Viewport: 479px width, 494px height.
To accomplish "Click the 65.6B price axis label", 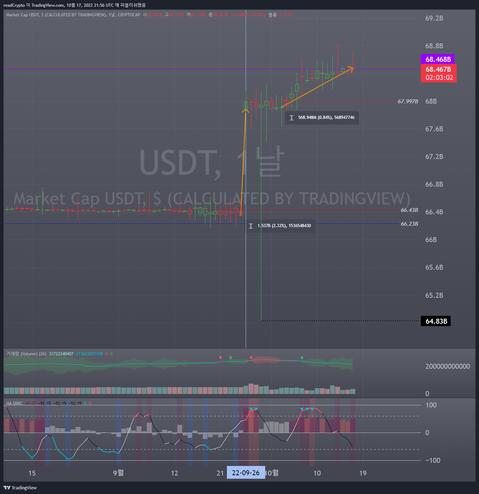I will 434,267.
